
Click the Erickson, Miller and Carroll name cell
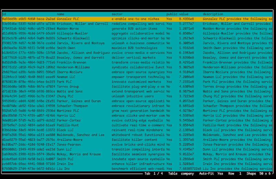point(82,24)
